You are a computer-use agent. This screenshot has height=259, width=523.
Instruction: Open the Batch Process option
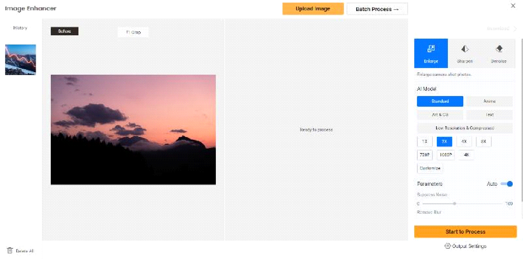tap(377, 9)
